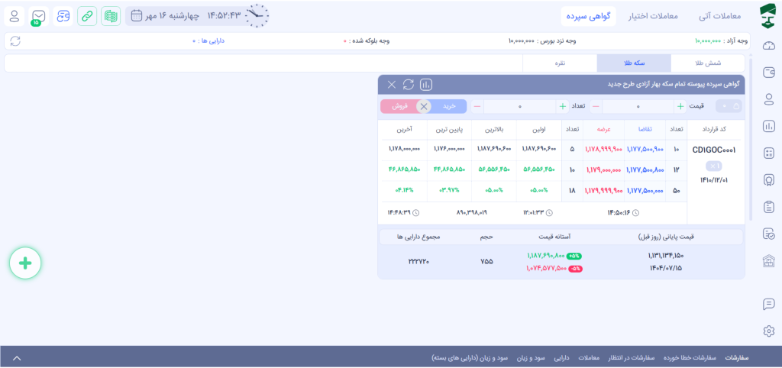Decrease quantity with the minus stepper
Viewport: 782px width, 368px height.
[477, 107]
